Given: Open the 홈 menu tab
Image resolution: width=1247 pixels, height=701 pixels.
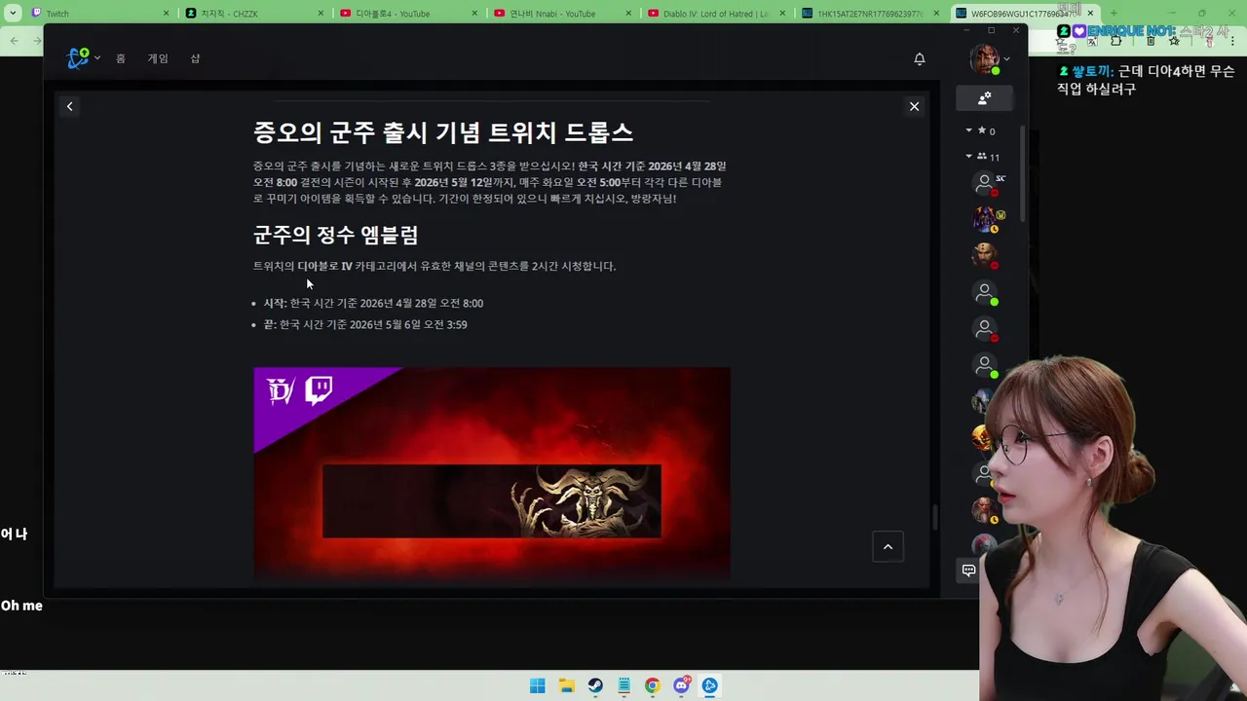Looking at the screenshot, I should point(121,58).
